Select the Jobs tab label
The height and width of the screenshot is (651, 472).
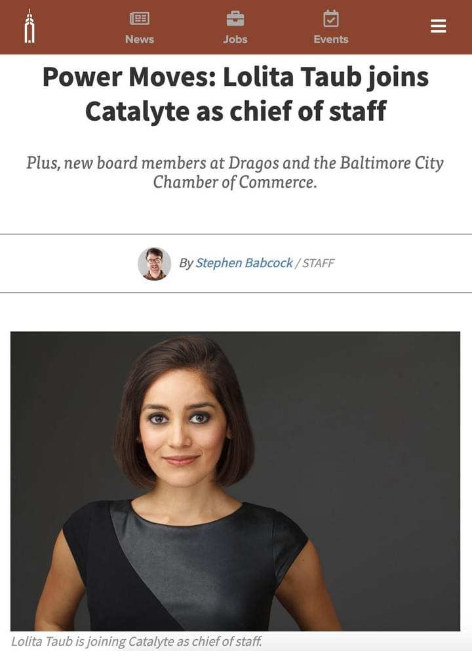tap(235, 39)
